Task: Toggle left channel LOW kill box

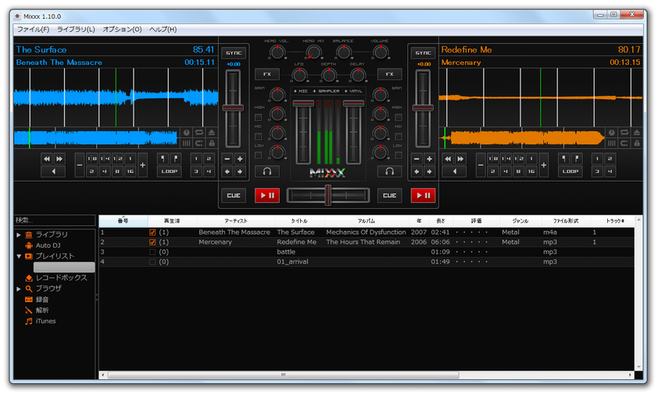Action: 259,155
